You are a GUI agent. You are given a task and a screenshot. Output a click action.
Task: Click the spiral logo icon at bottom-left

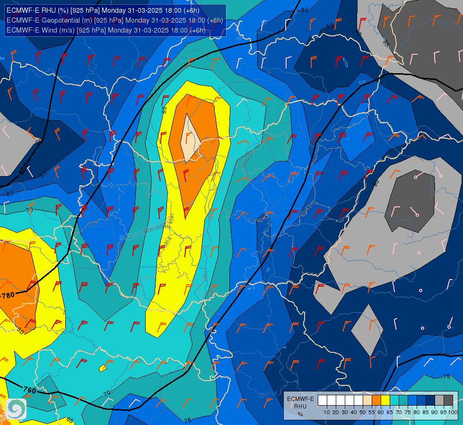[16, 409]
